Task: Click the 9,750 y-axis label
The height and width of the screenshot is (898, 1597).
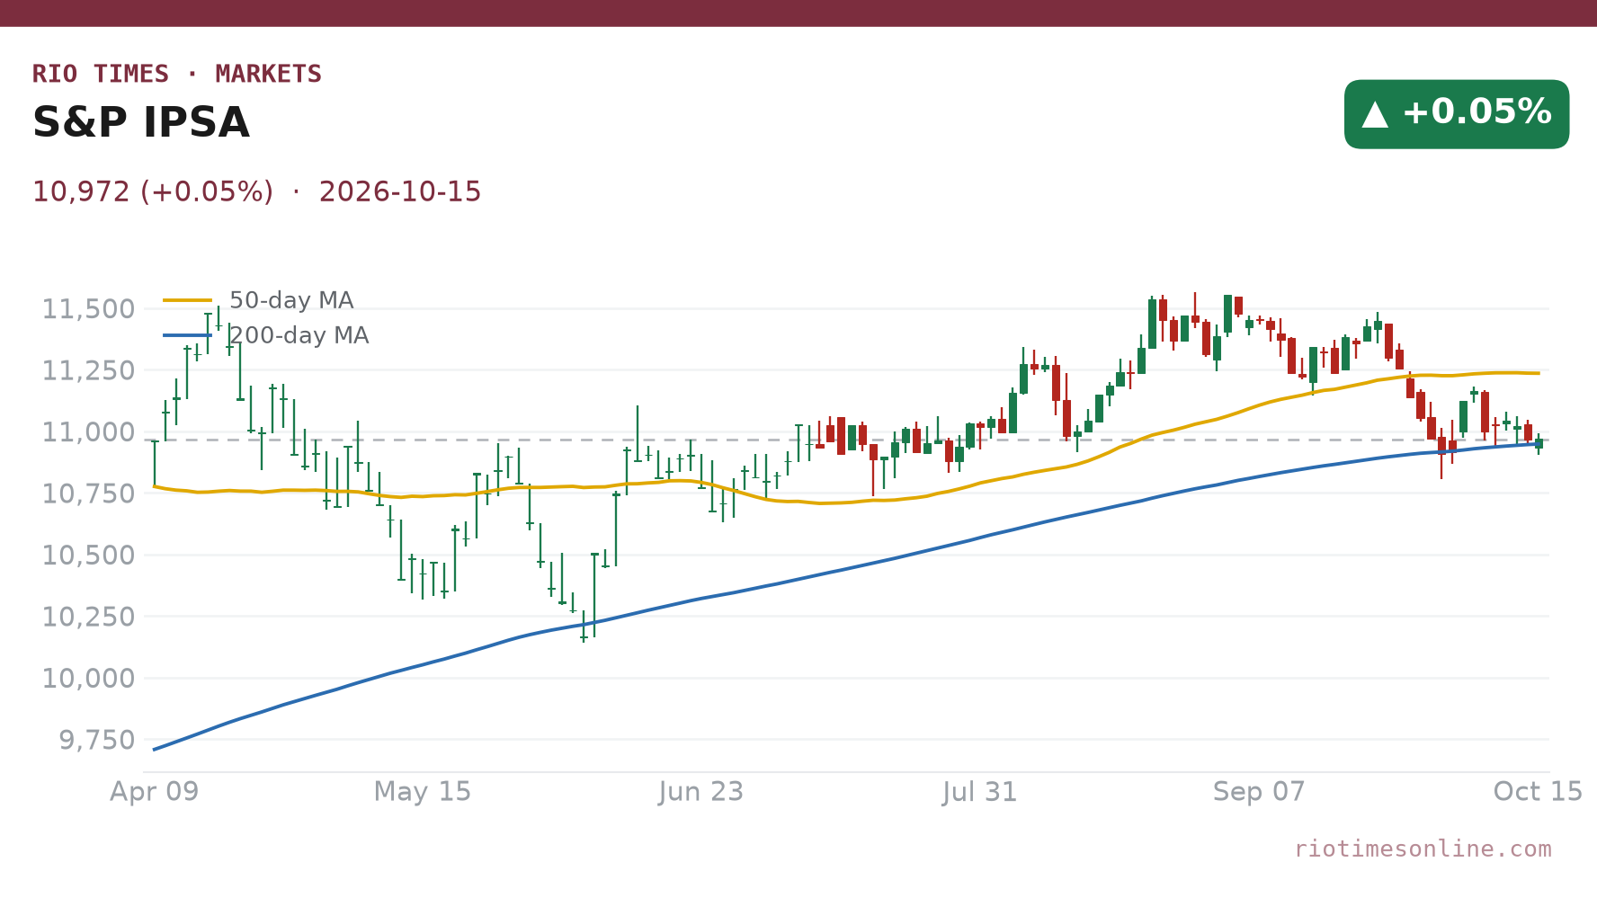Action: 96,740
